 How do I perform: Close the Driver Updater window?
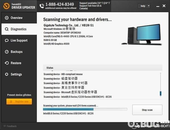point(164,6)
